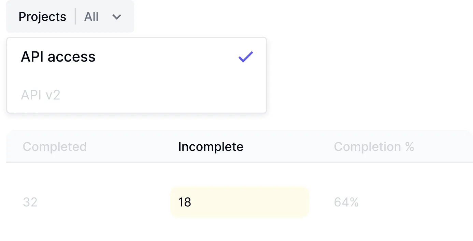Screen dimensions: 473x241
Task: Click the Projects filter label
Action: tap(42, 17)
